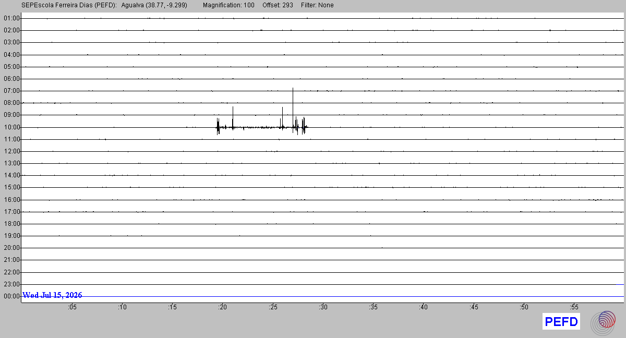Screen dimensions: 626x338
Task: Click the 05:00 hour label
Action: point(11,67)
